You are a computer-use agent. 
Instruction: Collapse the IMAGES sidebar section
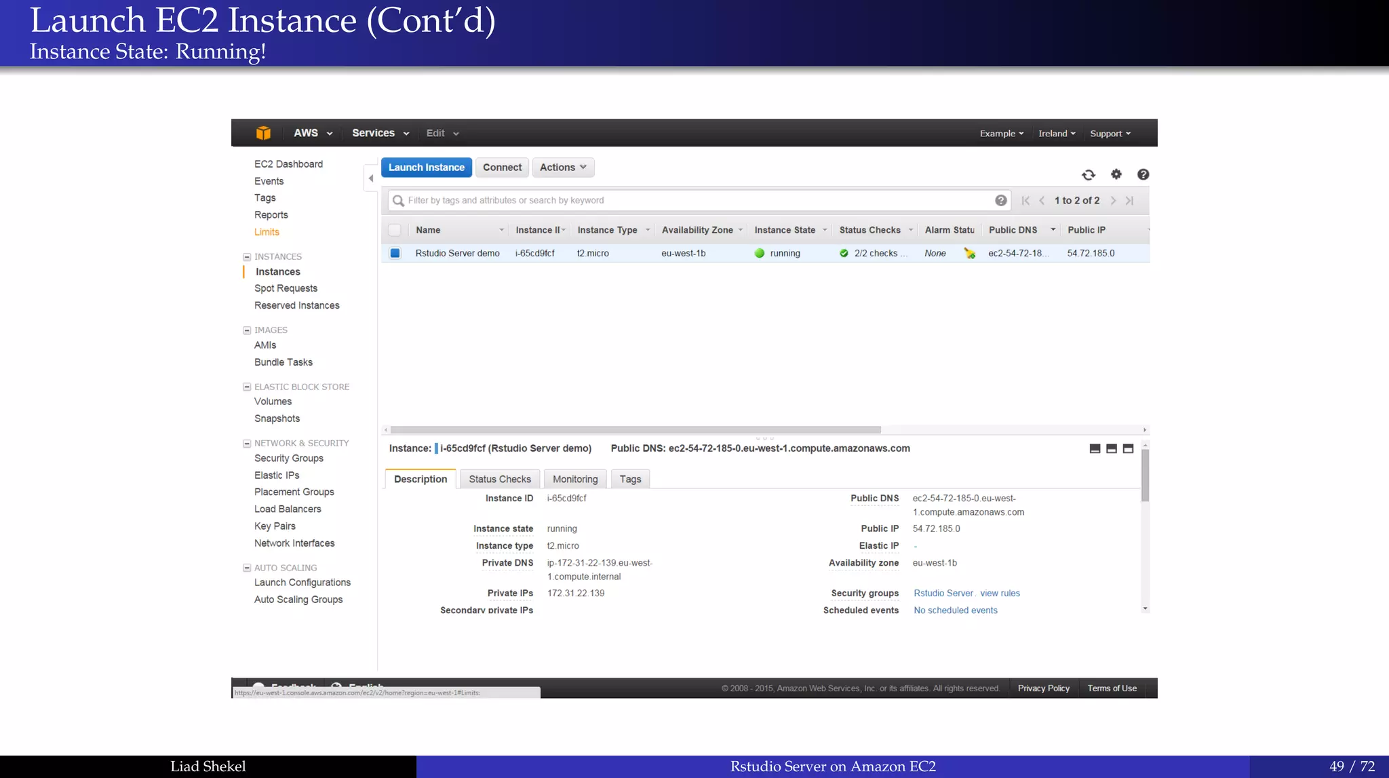[x=247, y=330]
